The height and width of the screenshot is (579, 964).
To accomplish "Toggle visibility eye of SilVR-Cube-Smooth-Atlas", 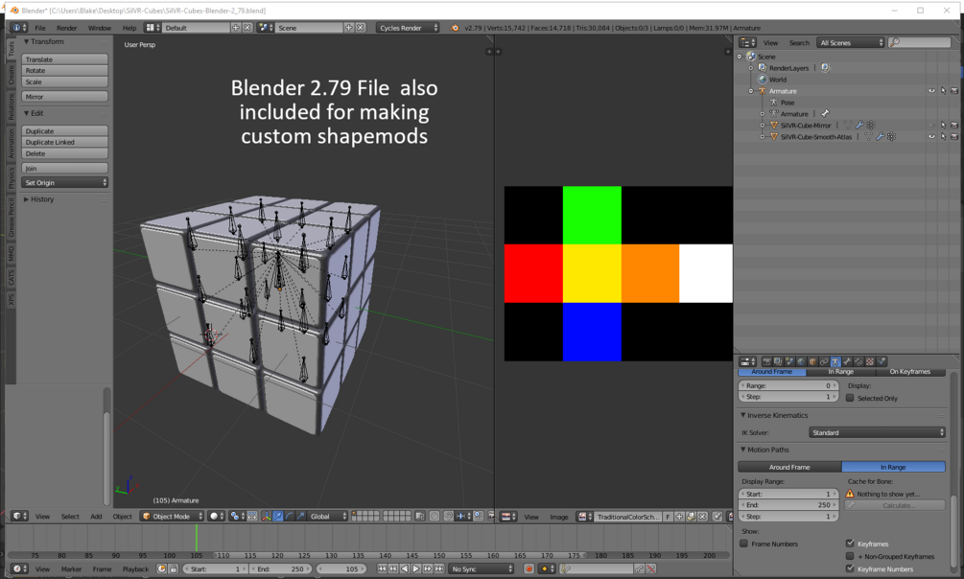I will [931, 136].
